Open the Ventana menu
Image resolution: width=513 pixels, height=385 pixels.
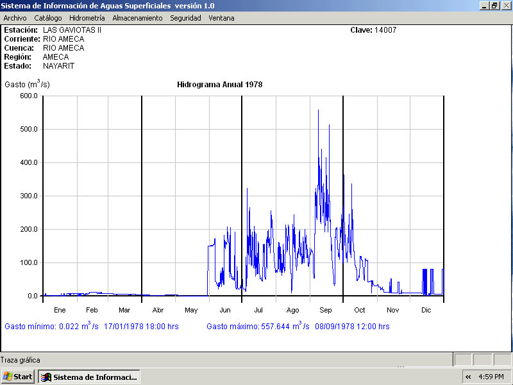221,18
